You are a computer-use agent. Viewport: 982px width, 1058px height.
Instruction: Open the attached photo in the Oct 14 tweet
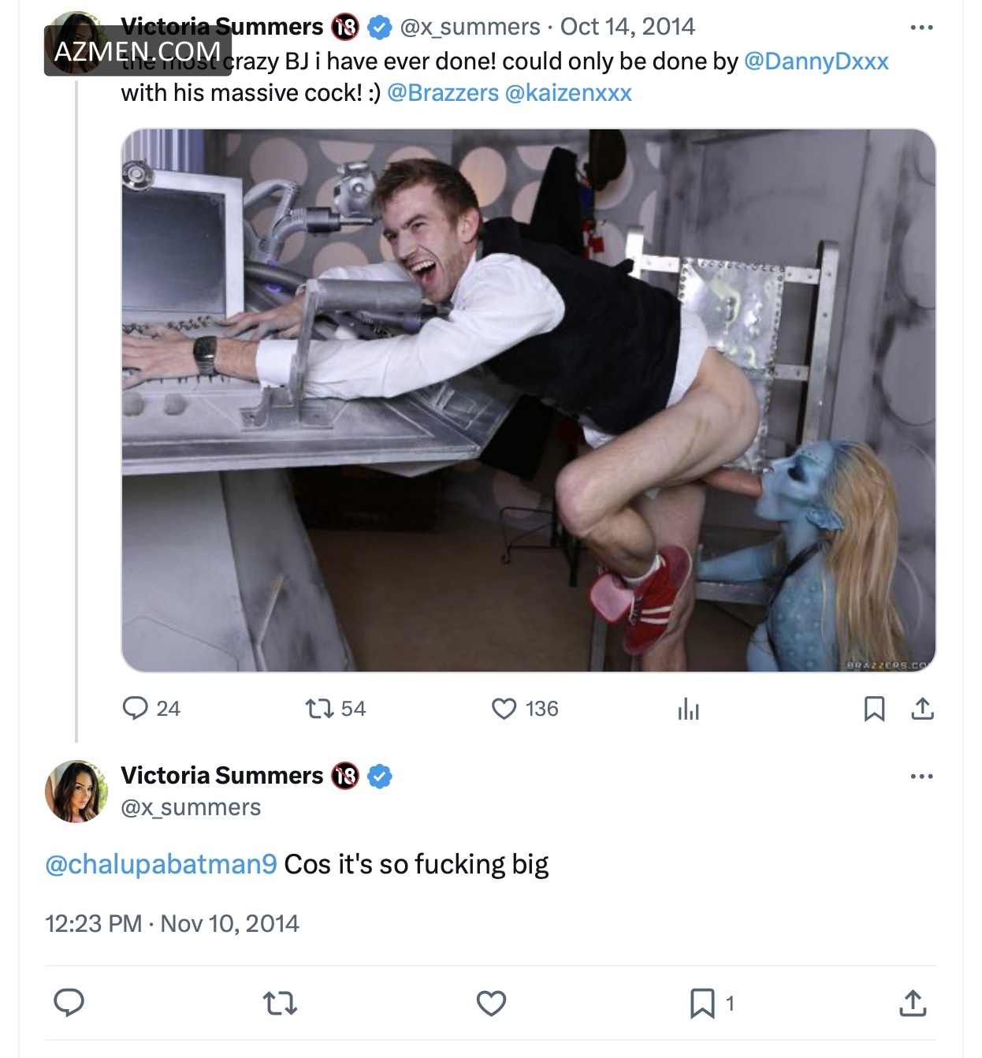[x=528, y=400]
